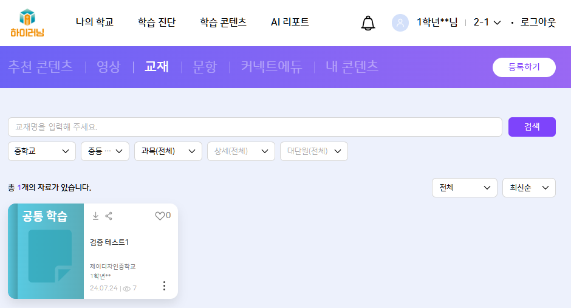Image resolution: width=571 pixels, height=308 pixels.
Task: Expand the 2-1 class selector
Action: pos(487,22)
